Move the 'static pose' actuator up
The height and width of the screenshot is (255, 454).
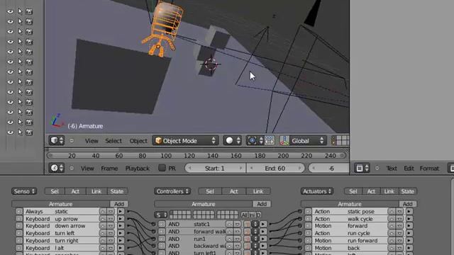pos(392,211)
